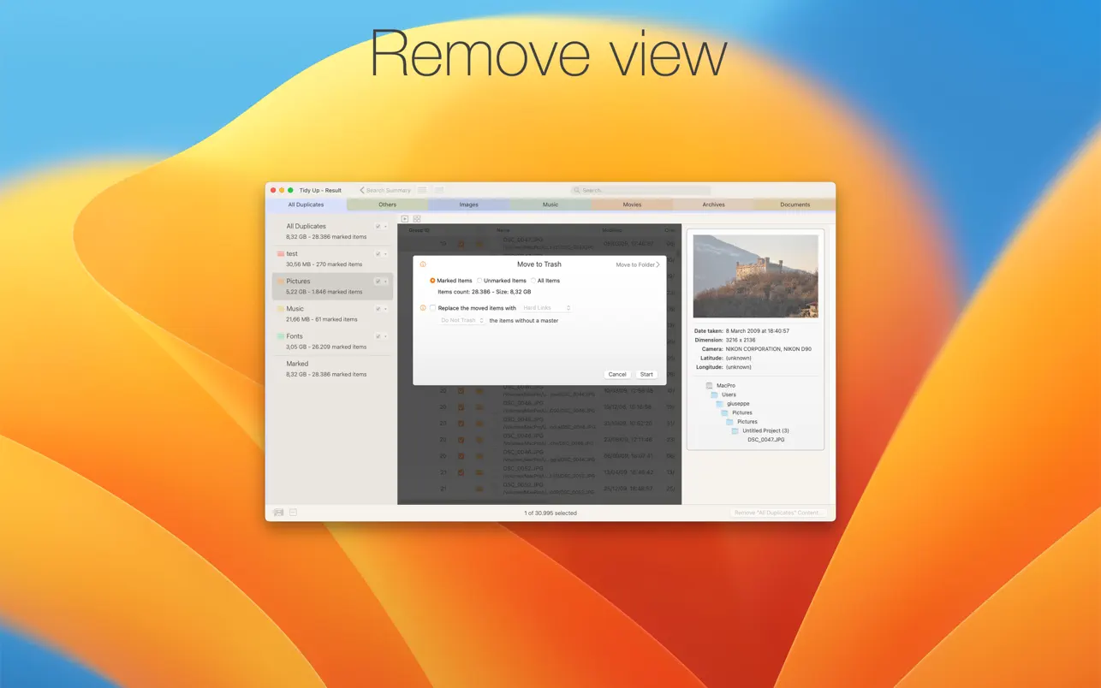Click the Untitled Project (3) folder icon
Viewport: 1101px width, 688px height.
(735, 430)
